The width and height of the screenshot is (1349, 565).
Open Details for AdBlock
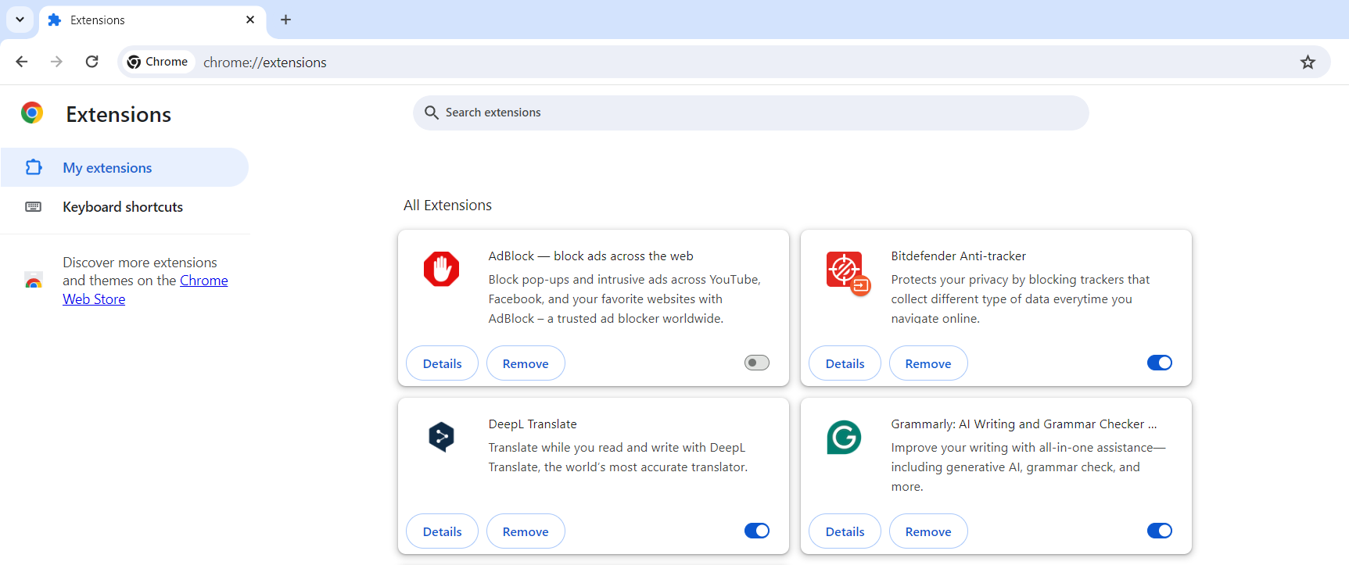[x=442, y=363]
